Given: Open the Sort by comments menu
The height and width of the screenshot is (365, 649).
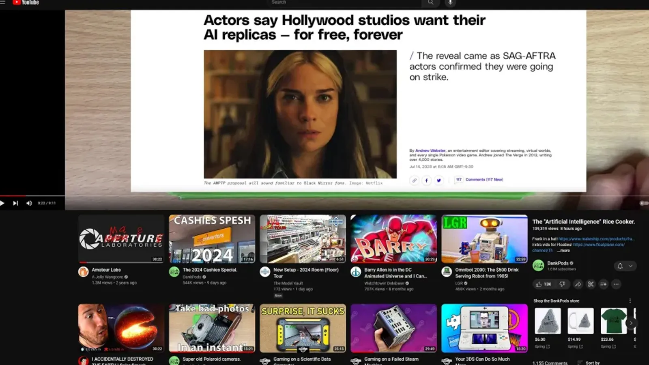Looking at the screenshot, I should click(x=589, y=363).
